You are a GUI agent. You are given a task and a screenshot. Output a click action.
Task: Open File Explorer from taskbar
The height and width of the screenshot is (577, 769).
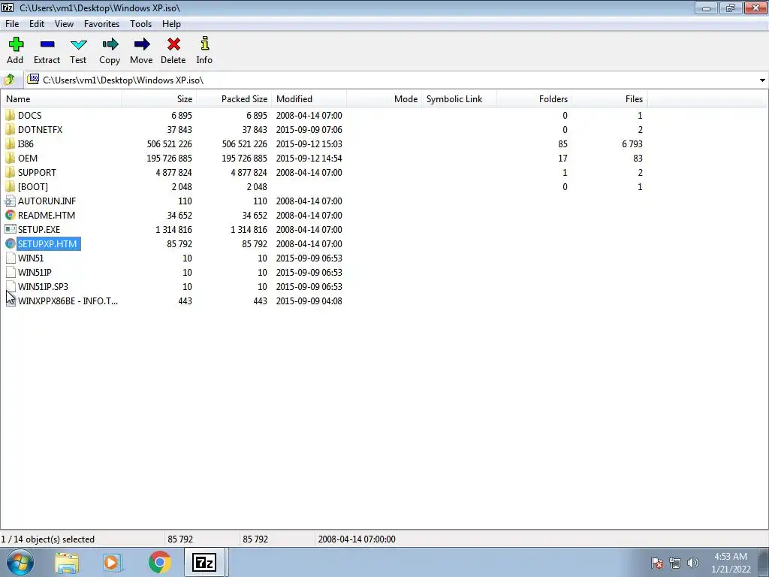(x=67, y=562)
